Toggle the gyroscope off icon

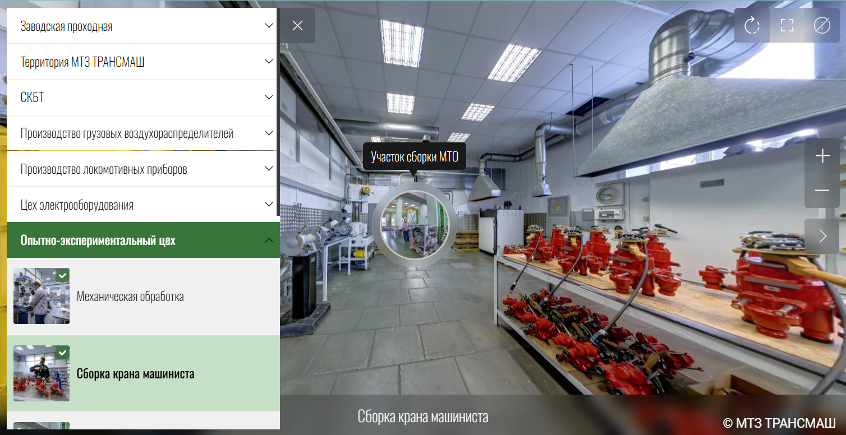coord(821,25)
